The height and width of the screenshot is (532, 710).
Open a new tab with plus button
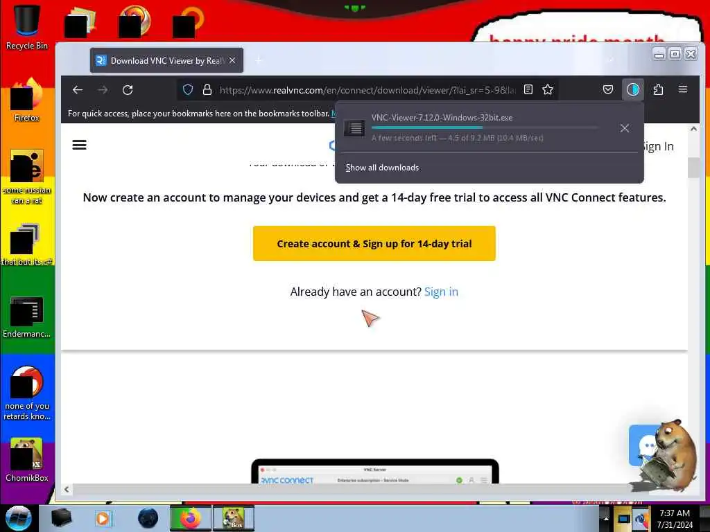click(259, 60)
